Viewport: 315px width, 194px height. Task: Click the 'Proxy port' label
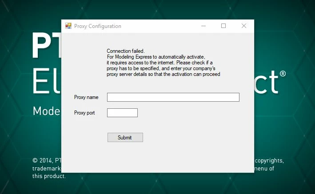click(84, 113)
